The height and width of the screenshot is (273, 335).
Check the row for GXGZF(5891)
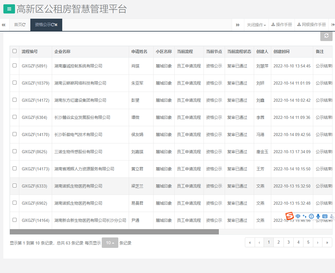click(x=14, y=66)
